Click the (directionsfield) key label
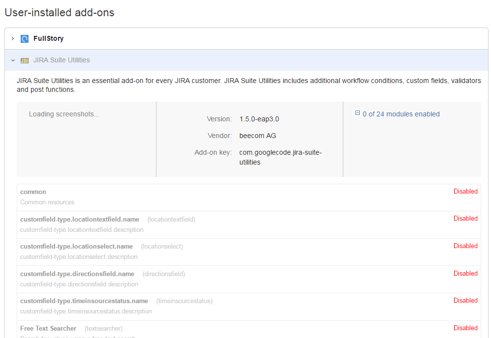Viewport: 491px width, 338px height. tap(164, 274)
